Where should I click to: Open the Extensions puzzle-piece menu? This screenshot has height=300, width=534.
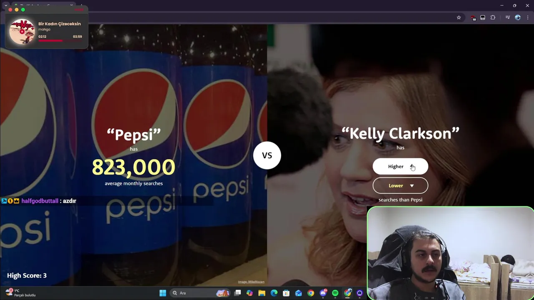[x=493, y=17]
